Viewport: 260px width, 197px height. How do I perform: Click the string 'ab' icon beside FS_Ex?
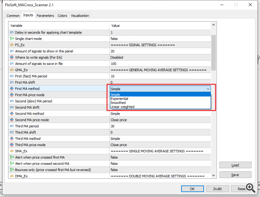11,45
